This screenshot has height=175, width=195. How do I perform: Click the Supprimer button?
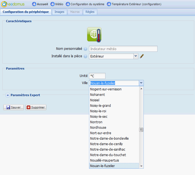[x=36, y=107]
